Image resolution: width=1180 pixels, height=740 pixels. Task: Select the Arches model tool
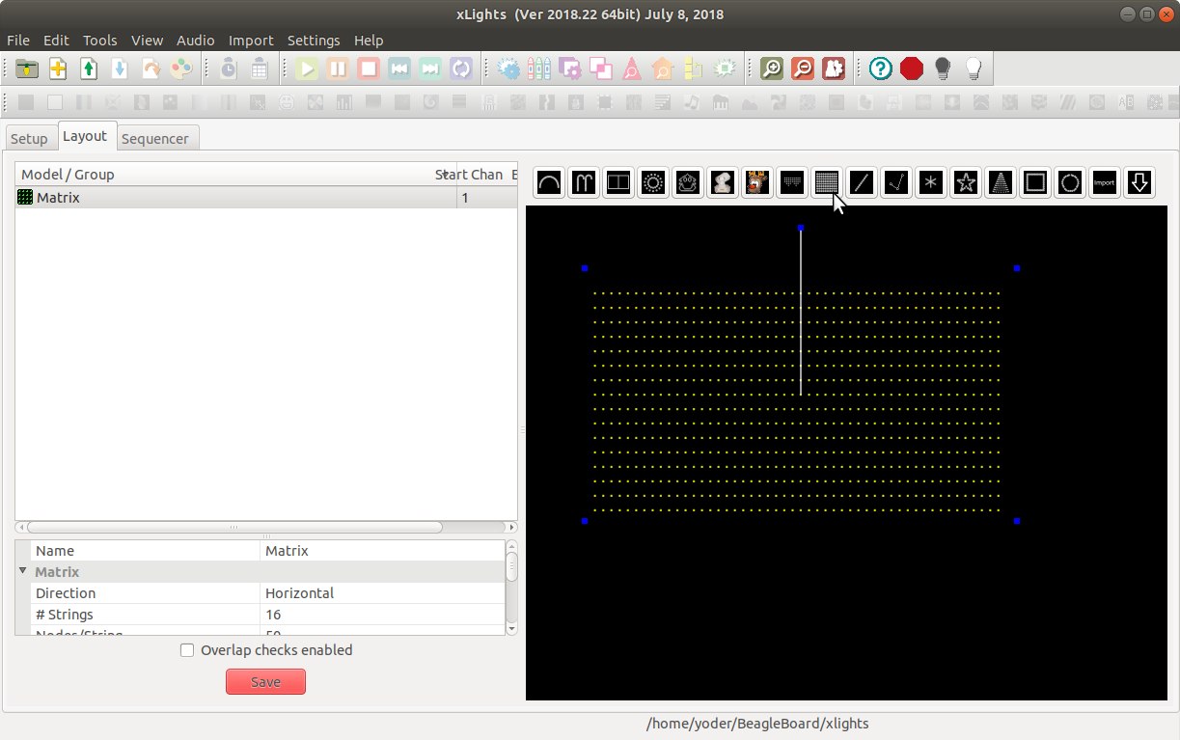pos(549,182)
